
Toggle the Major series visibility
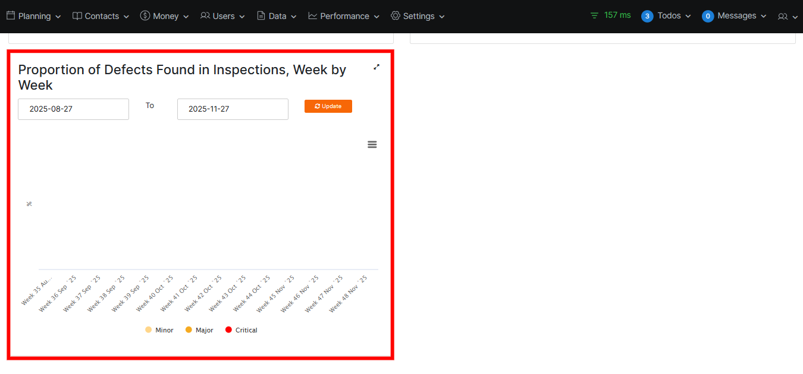199,329
